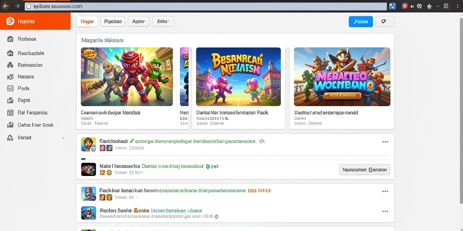Open the browser hamburger menu icon
This screenshot has height=231, width=463.
pos(446,6)
